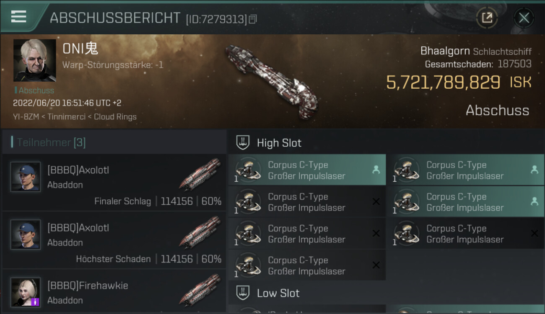Toggle destroyed X on third-row right laser

[x=534, y=233]
